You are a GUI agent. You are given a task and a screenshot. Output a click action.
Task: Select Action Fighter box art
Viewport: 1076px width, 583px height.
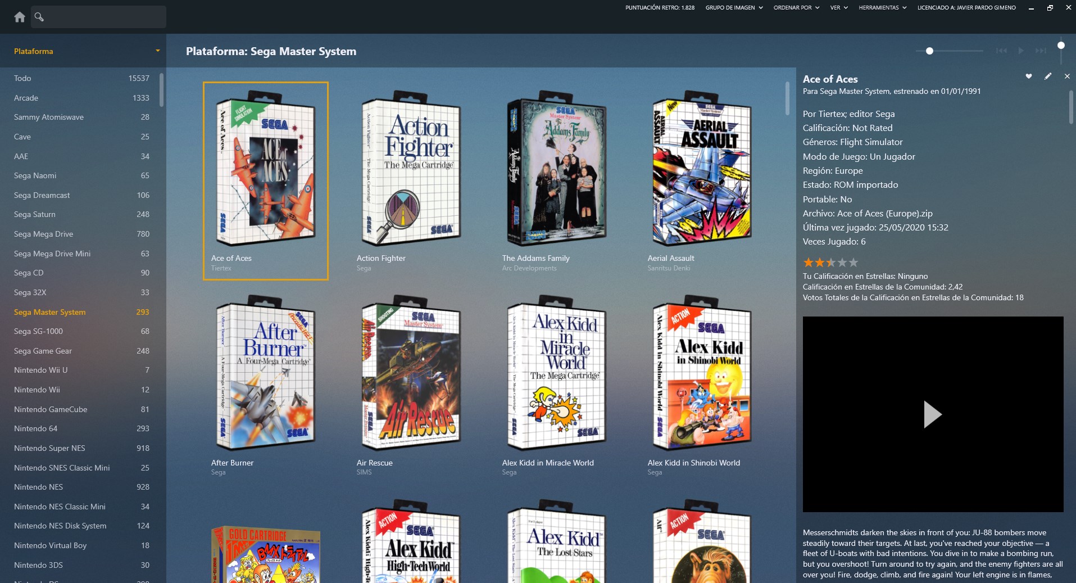pyautogui.click(x=411, y=169)
